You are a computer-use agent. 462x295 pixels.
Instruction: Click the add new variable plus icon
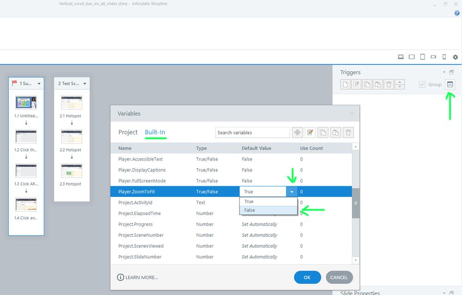pyautogui.click(x=297, y=133)
